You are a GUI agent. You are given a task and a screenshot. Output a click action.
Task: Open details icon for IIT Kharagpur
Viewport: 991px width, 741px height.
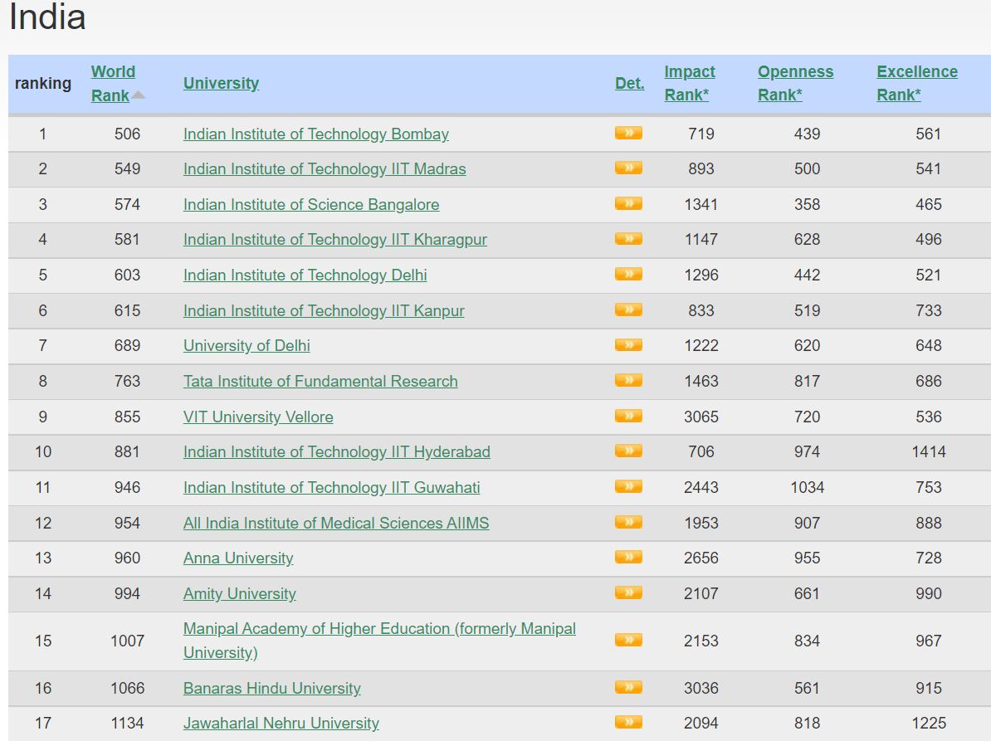tap(628, 239)
